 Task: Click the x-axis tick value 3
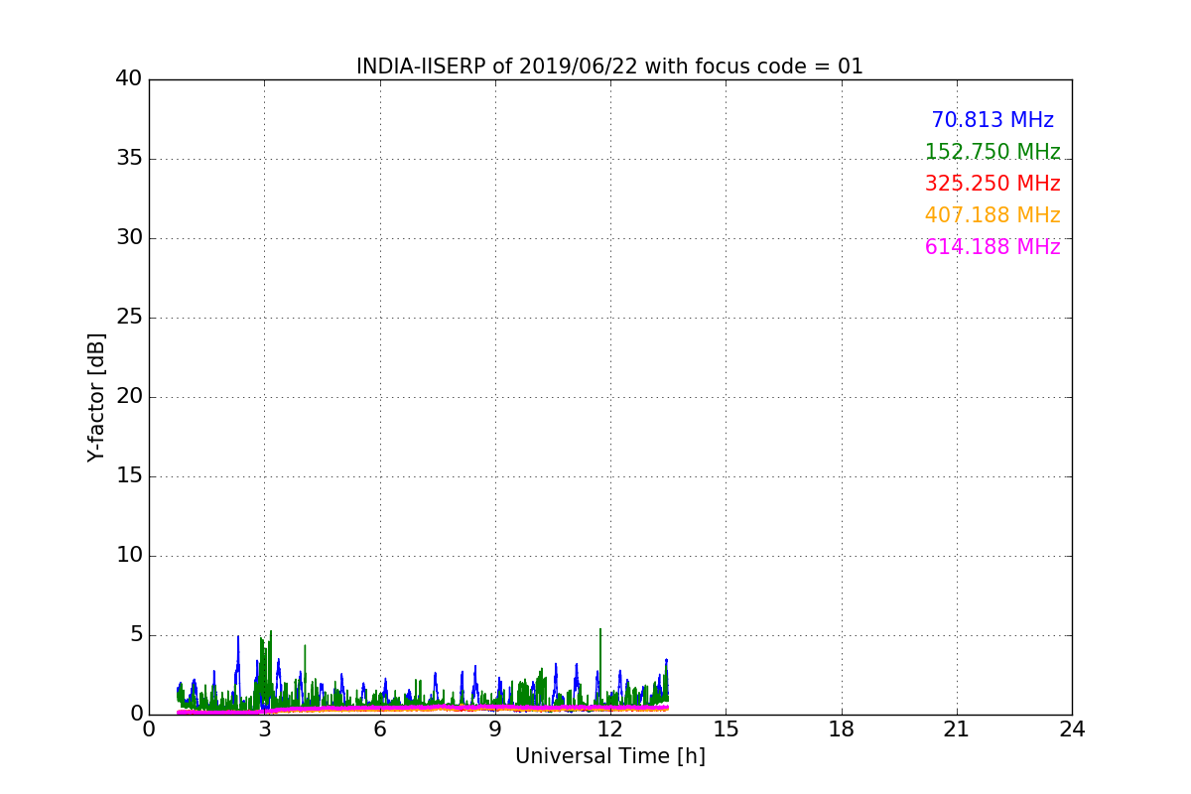coord(265,729)
